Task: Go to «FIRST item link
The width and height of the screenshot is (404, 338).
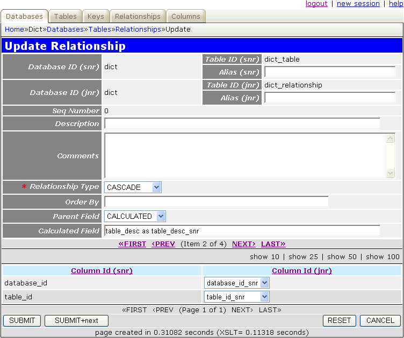Action: click(132, 244)
